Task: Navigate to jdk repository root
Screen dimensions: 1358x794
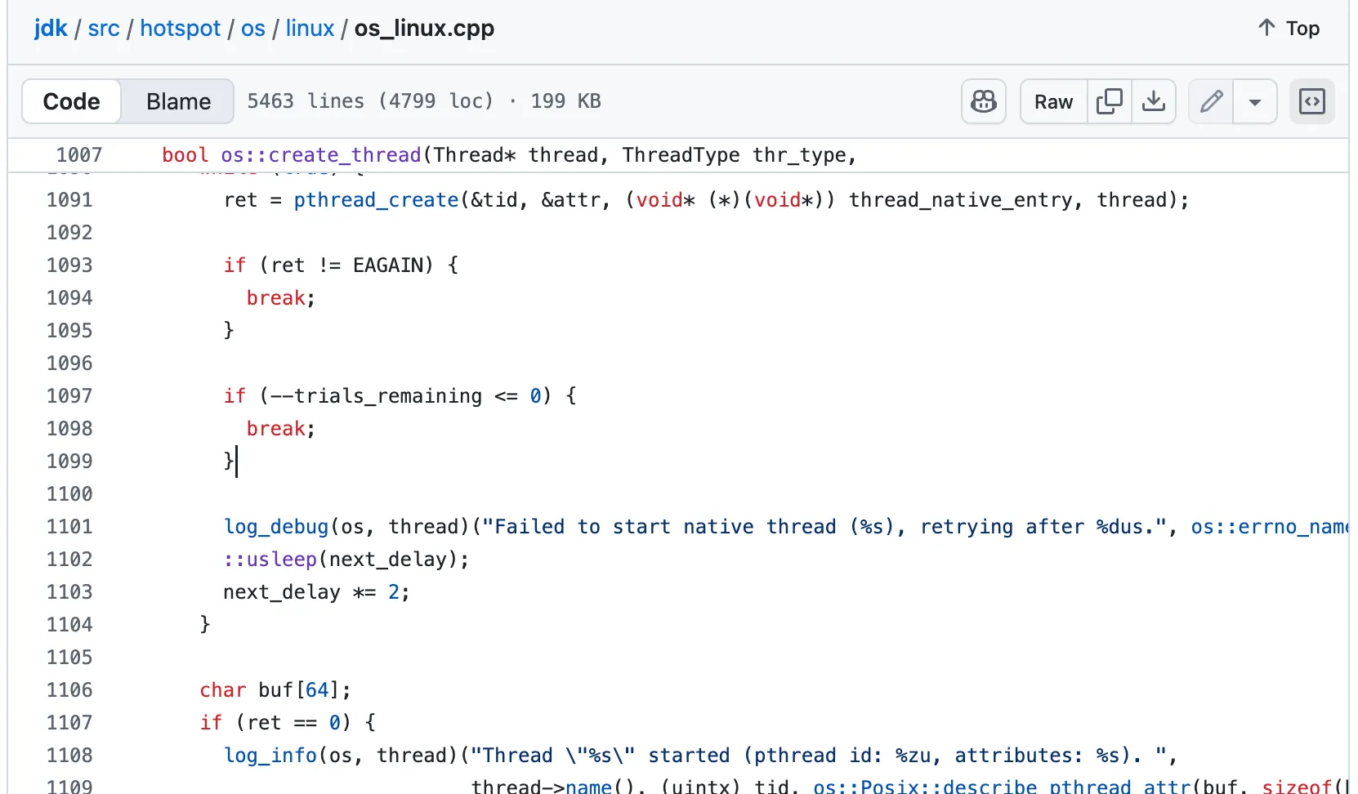Action: [x=51, y=29]
